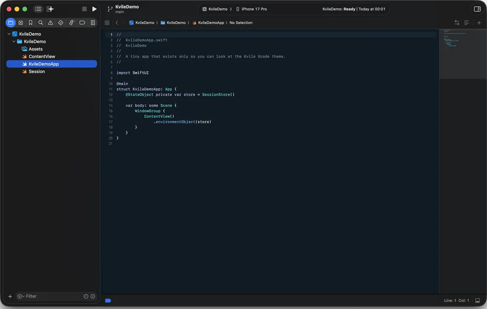Open the source control branch icon

pos(110,9)
